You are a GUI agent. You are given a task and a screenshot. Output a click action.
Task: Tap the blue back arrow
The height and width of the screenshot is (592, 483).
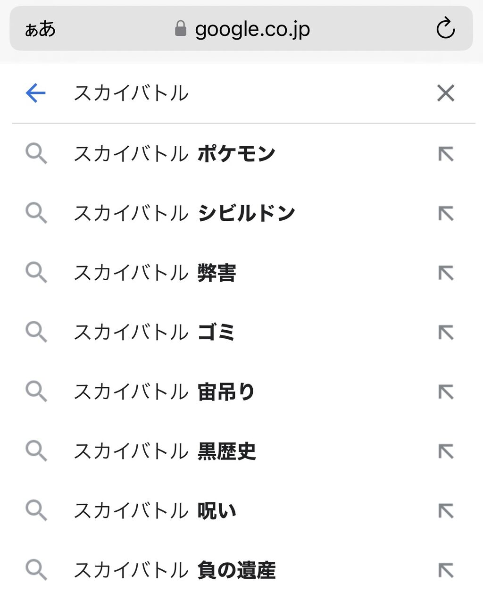pos(35,93)
